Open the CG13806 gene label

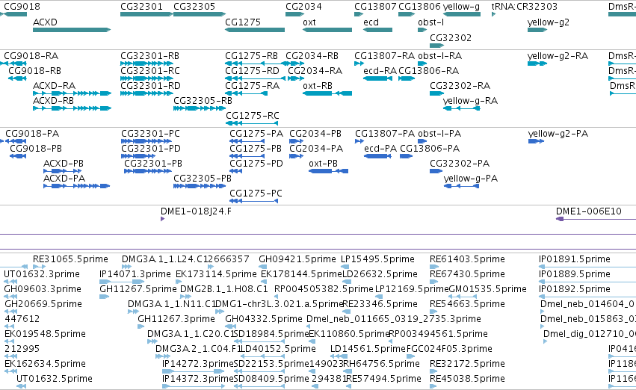coord(419,7)
